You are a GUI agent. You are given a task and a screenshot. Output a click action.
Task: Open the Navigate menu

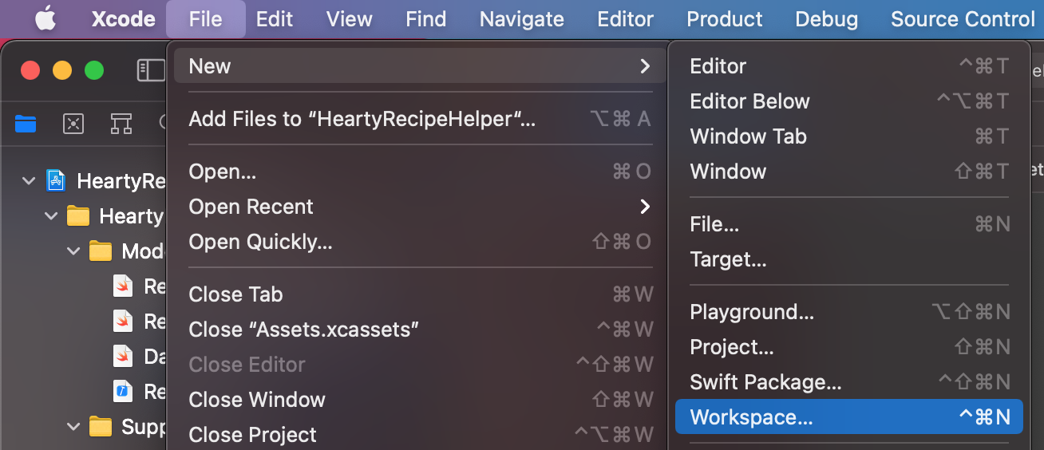pos(522,18)
